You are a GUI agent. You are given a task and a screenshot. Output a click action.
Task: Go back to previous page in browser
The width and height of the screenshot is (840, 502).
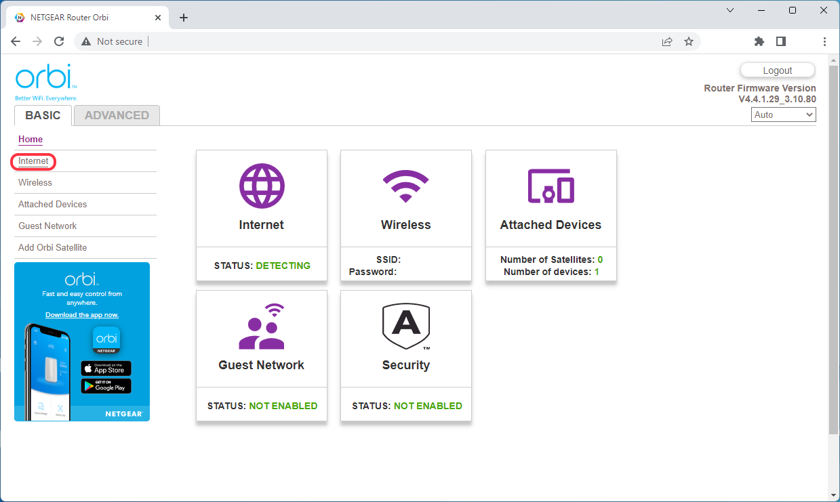(x=16, y=41)
